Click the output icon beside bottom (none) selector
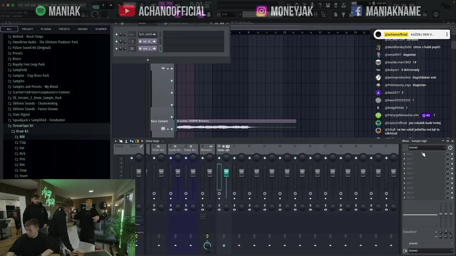456x256 pixels. [405, 251]
